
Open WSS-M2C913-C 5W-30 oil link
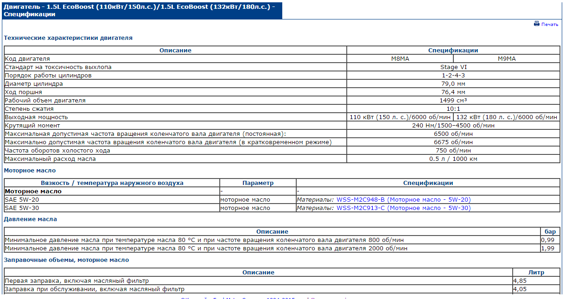(x=404, y=208)
